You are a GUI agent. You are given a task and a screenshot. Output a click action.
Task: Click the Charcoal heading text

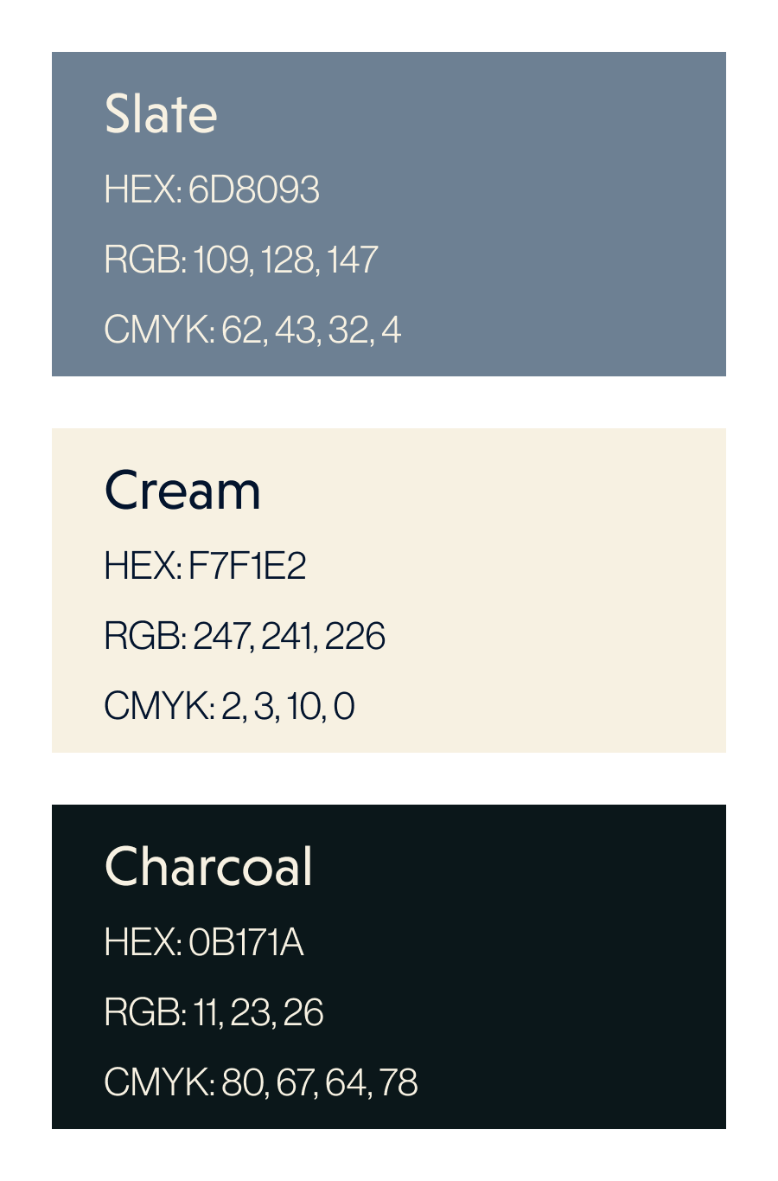[208, 866]
